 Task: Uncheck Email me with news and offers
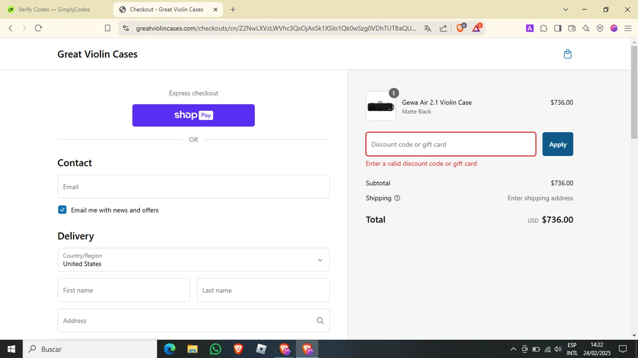point(62,210)
